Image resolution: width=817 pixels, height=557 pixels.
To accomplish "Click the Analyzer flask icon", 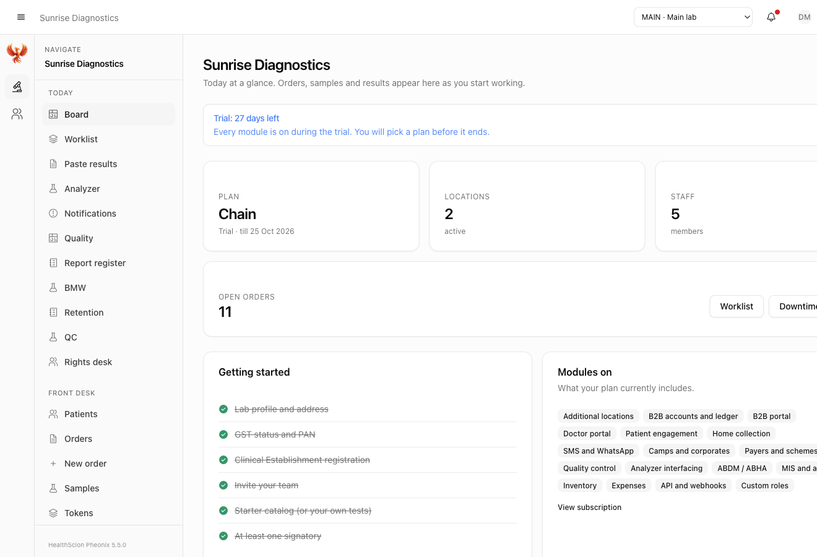I will click(x=53, y=189).
